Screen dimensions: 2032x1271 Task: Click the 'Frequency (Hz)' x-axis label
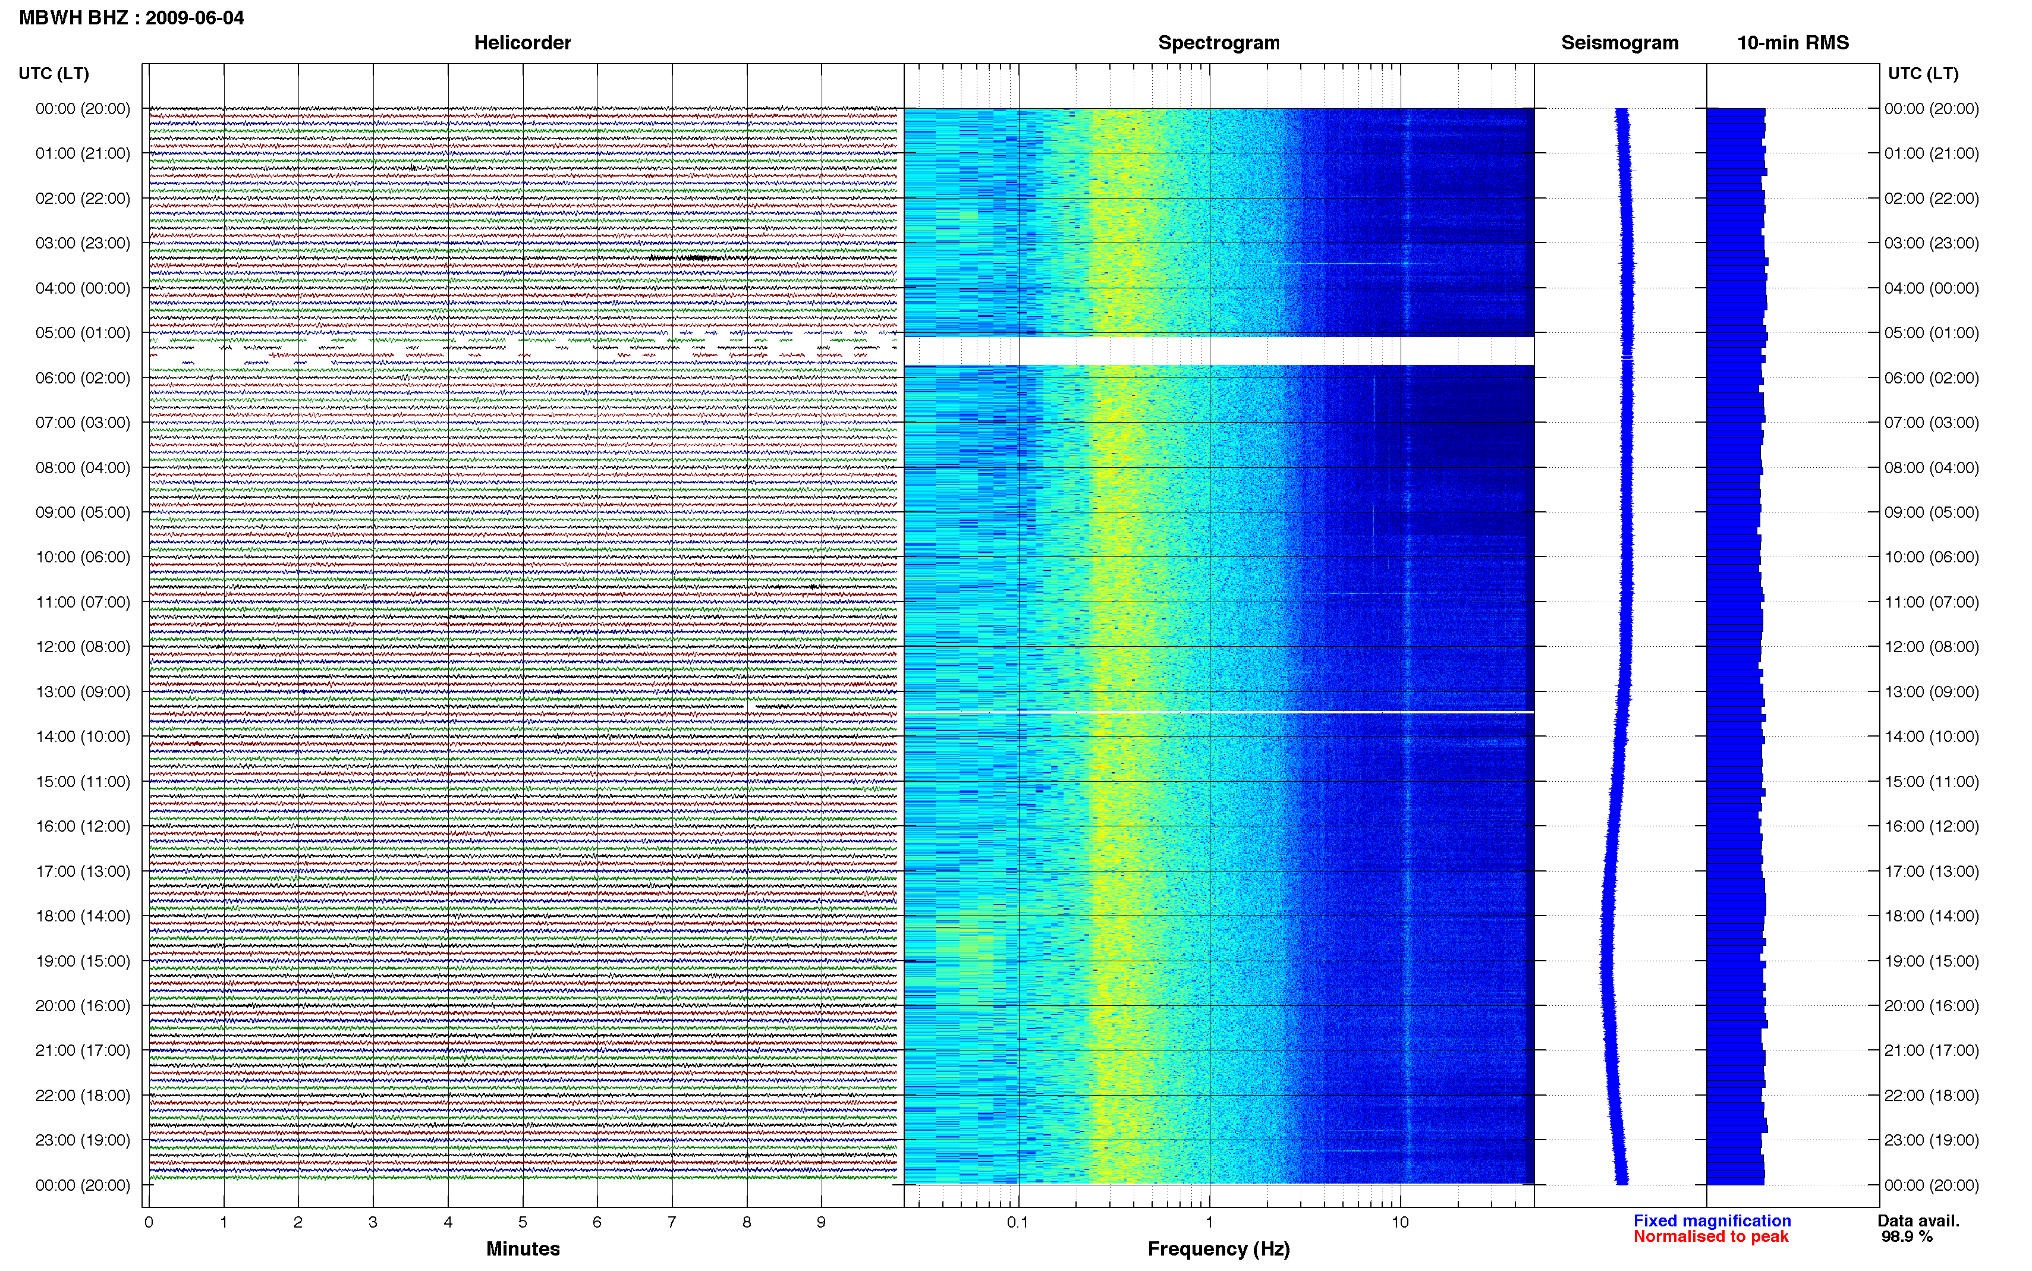pyautogui.click(x=1219, y=1249)
